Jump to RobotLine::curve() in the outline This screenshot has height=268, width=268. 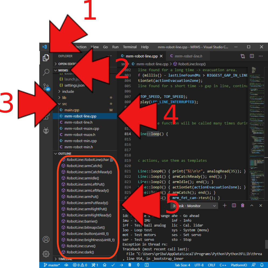(85, 246)
